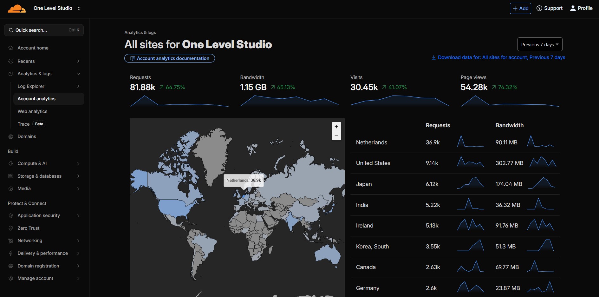The image size is (599, 297).
Task: Zoom out on the world map
Action: tap(336, 136)
